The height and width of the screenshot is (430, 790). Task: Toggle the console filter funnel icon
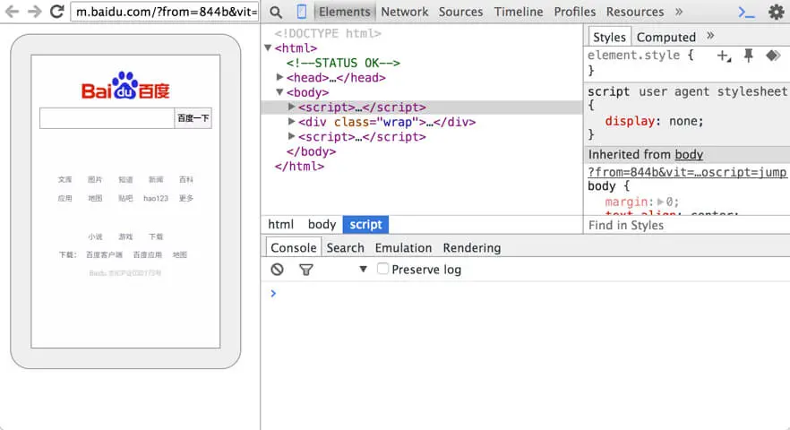[305, 270]
